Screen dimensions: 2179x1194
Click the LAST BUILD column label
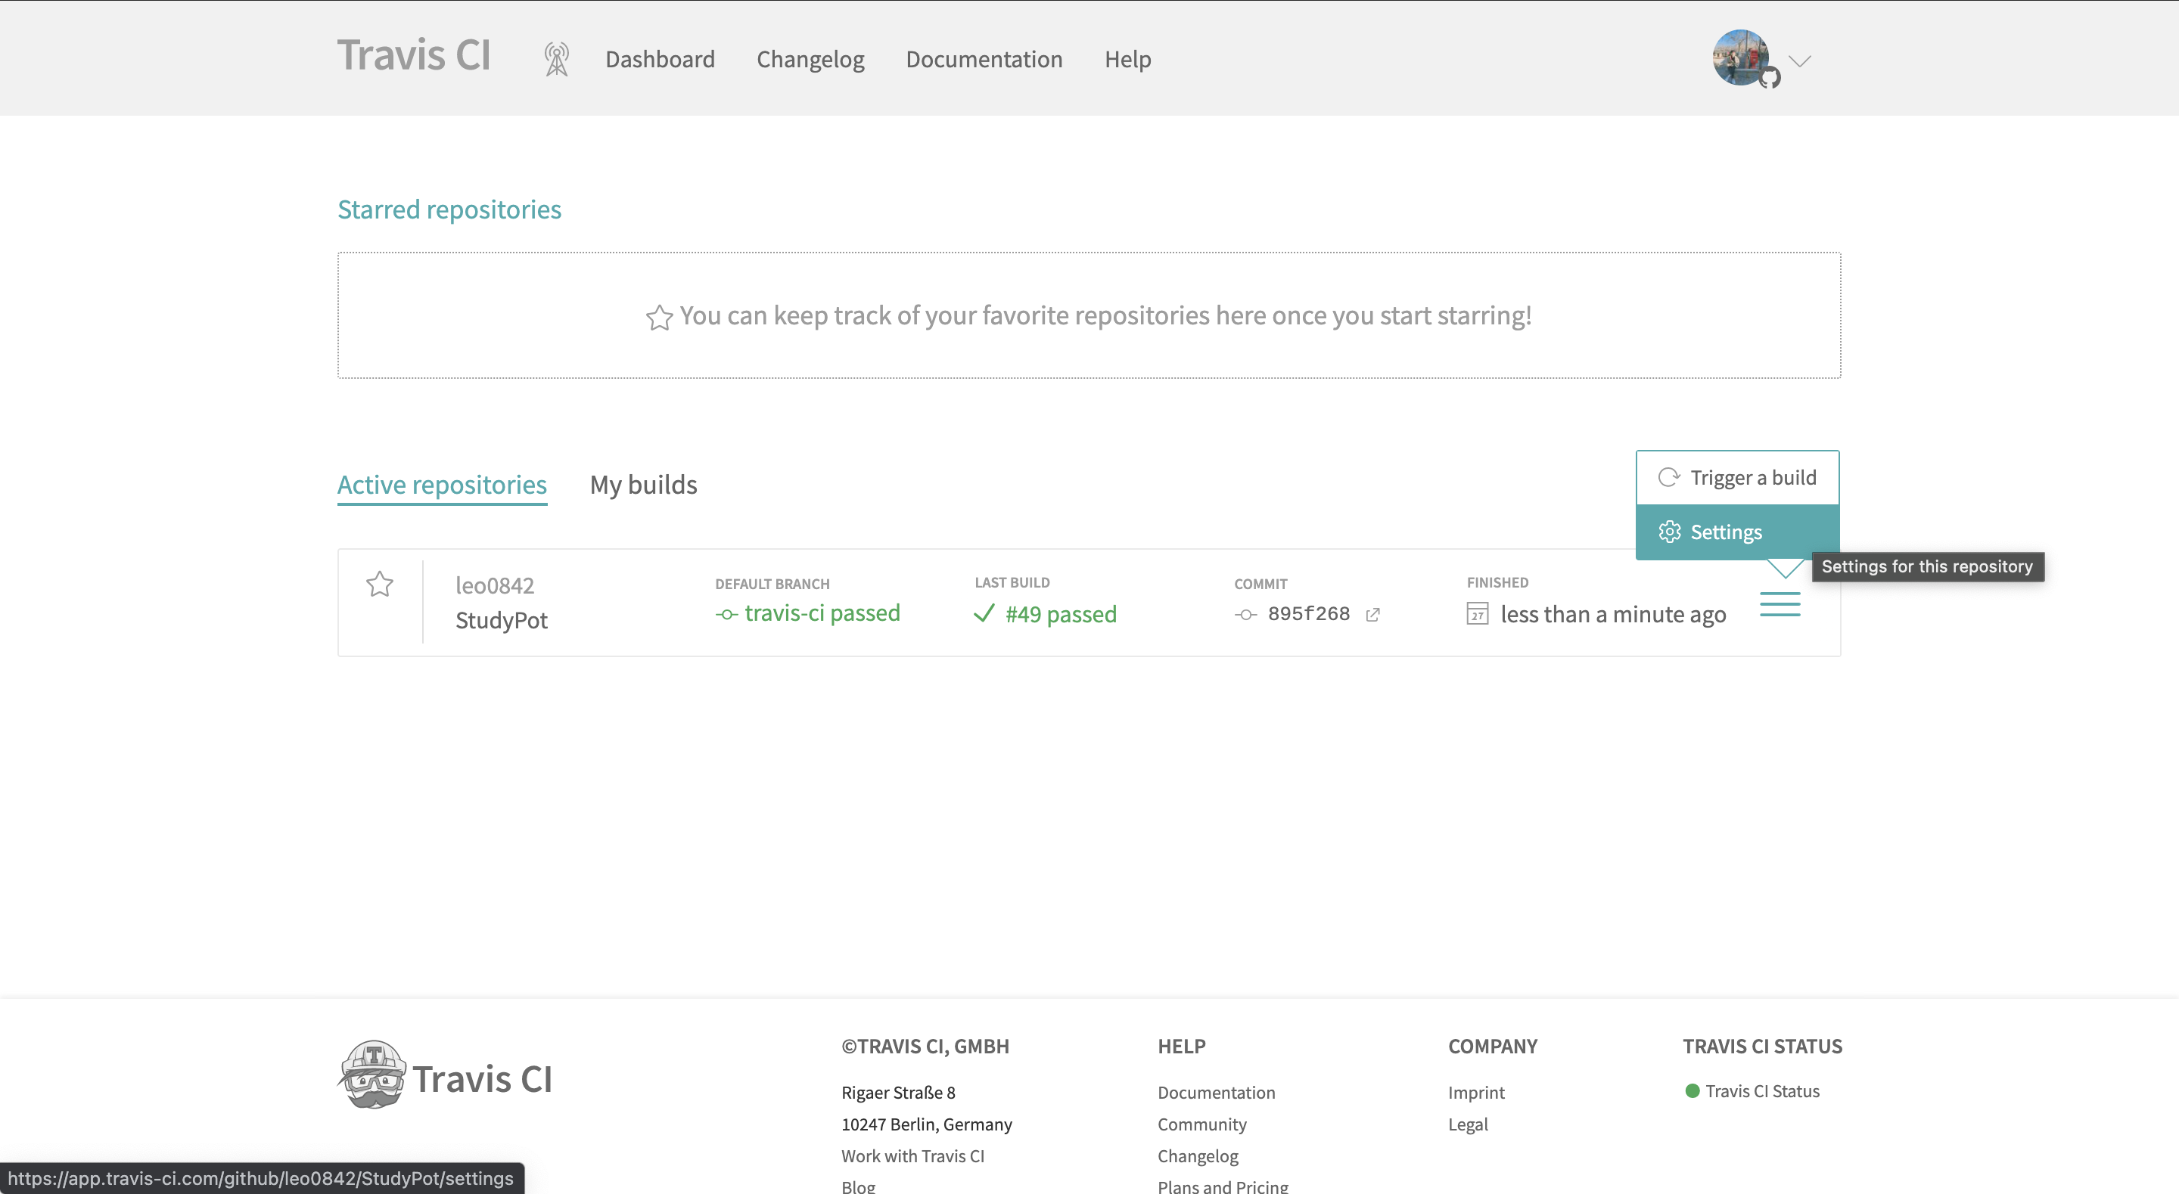click(1012, 582)
